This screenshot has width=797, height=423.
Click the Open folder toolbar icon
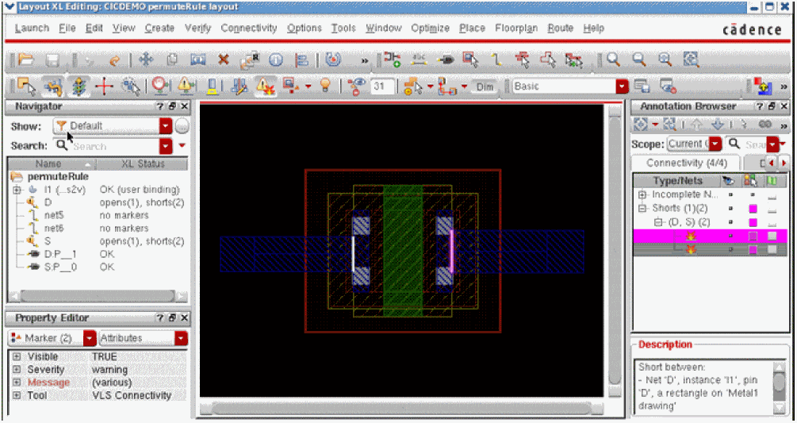pos(26,60)
